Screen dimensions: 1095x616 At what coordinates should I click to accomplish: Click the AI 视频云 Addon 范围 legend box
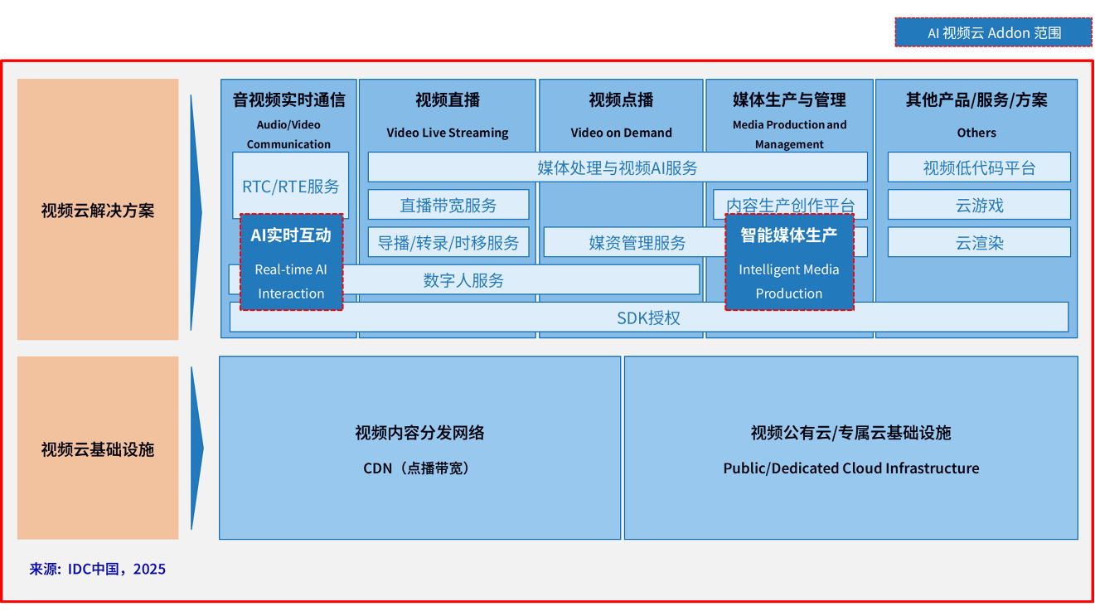tap(993, 33)
